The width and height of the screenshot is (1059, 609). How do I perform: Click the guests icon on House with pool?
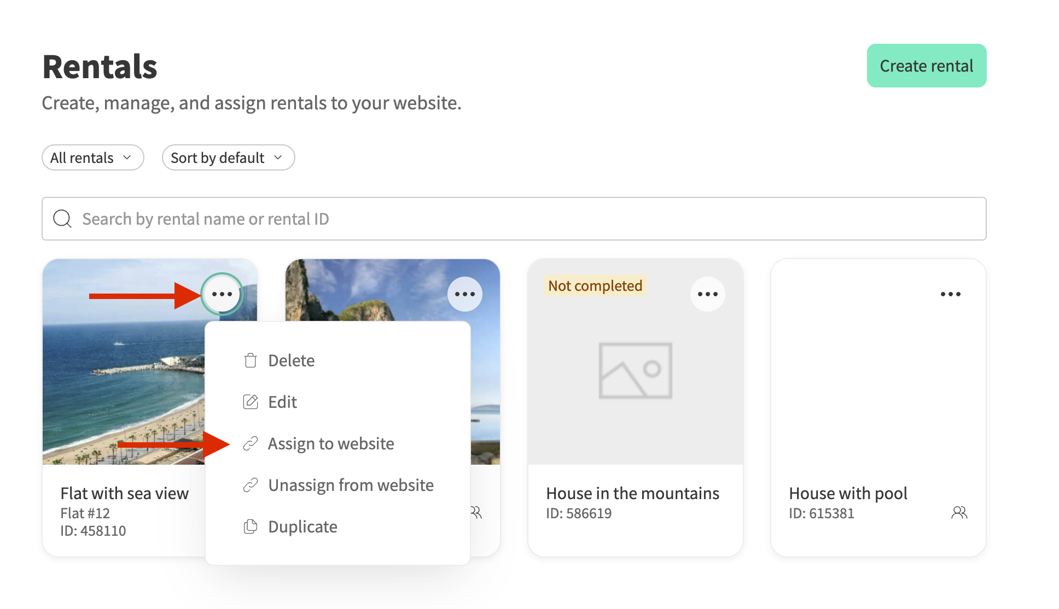coord(959,512)
